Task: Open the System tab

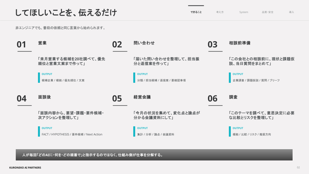Action: coord(244,12)
